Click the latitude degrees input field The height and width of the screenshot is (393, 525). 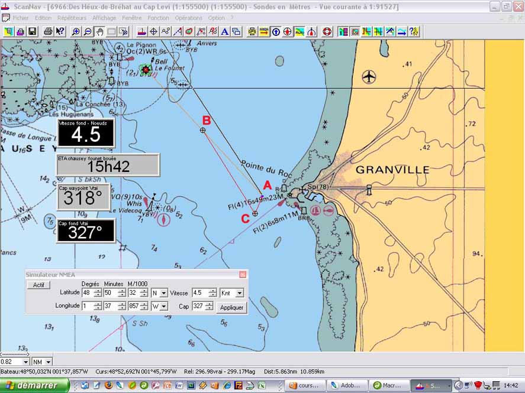tap(88, 293)
